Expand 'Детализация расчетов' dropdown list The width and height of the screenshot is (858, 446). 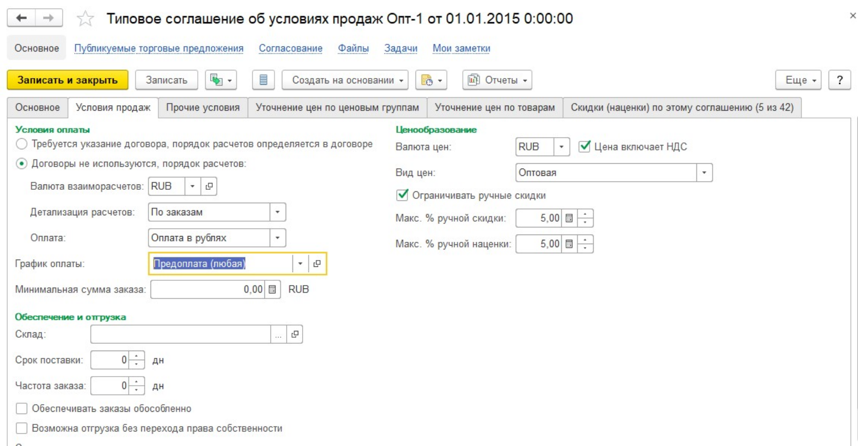[277, 212]
